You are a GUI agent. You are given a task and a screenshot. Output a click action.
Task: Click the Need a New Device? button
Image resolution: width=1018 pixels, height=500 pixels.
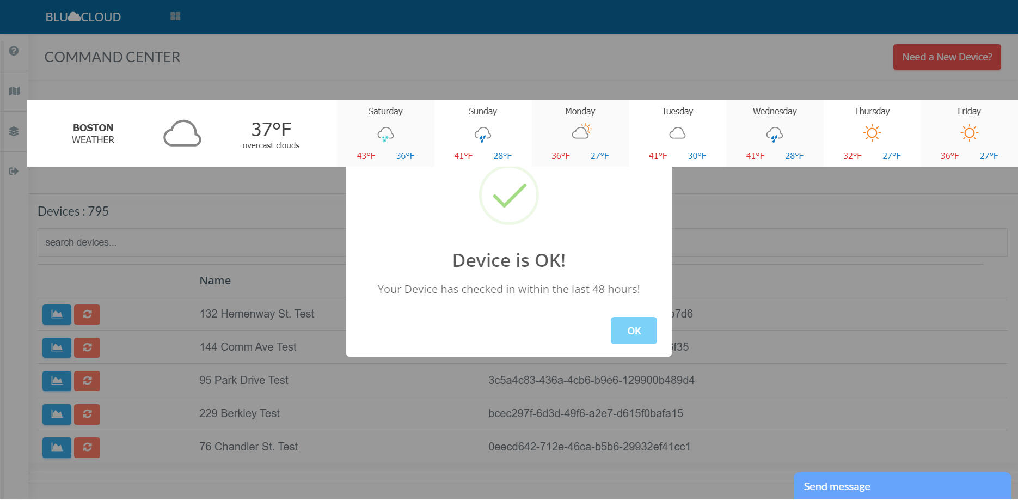point(947,56)
